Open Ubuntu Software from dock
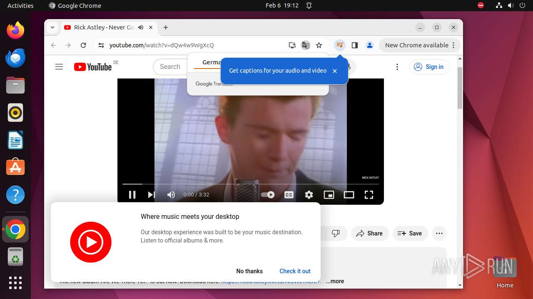Screen dimensions: 533x299 [x=15, y=167]
